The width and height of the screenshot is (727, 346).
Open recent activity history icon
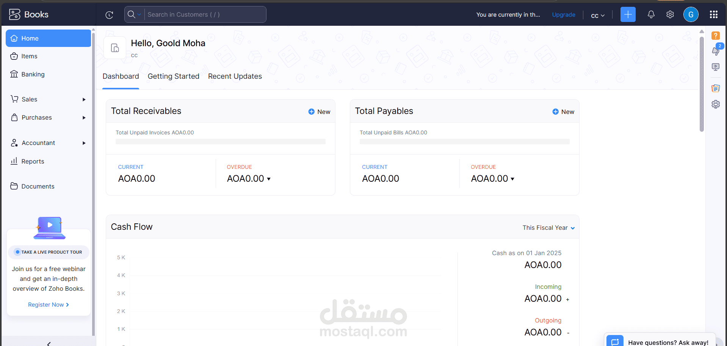[x=109, y=15]
